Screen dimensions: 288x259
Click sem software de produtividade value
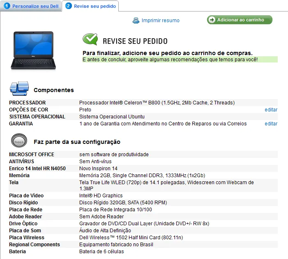coord(114,155)
